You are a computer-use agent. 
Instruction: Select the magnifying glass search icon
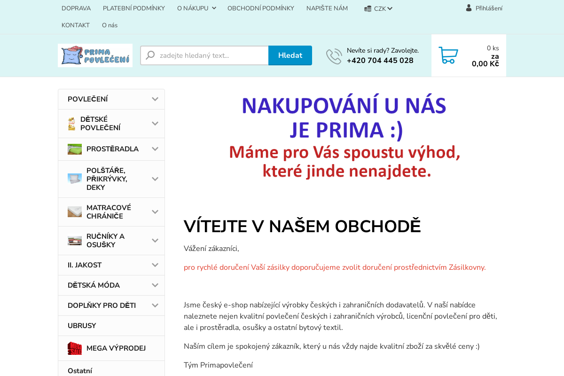pos(149,55)
